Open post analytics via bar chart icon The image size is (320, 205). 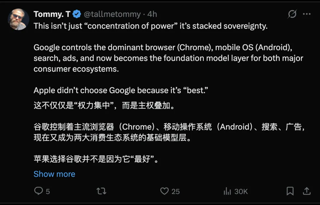(x=227, y=191)
